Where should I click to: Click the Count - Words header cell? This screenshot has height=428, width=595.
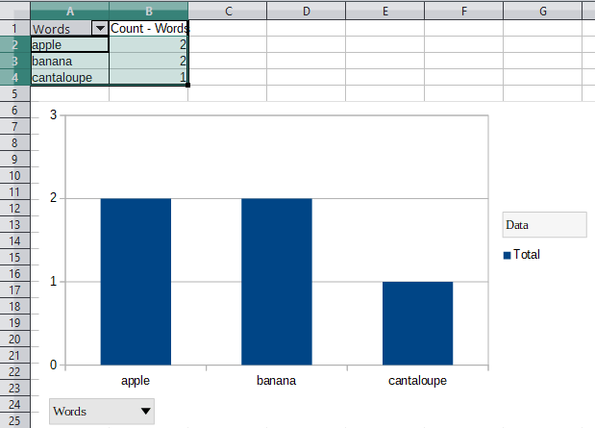[x=148, y=29]
